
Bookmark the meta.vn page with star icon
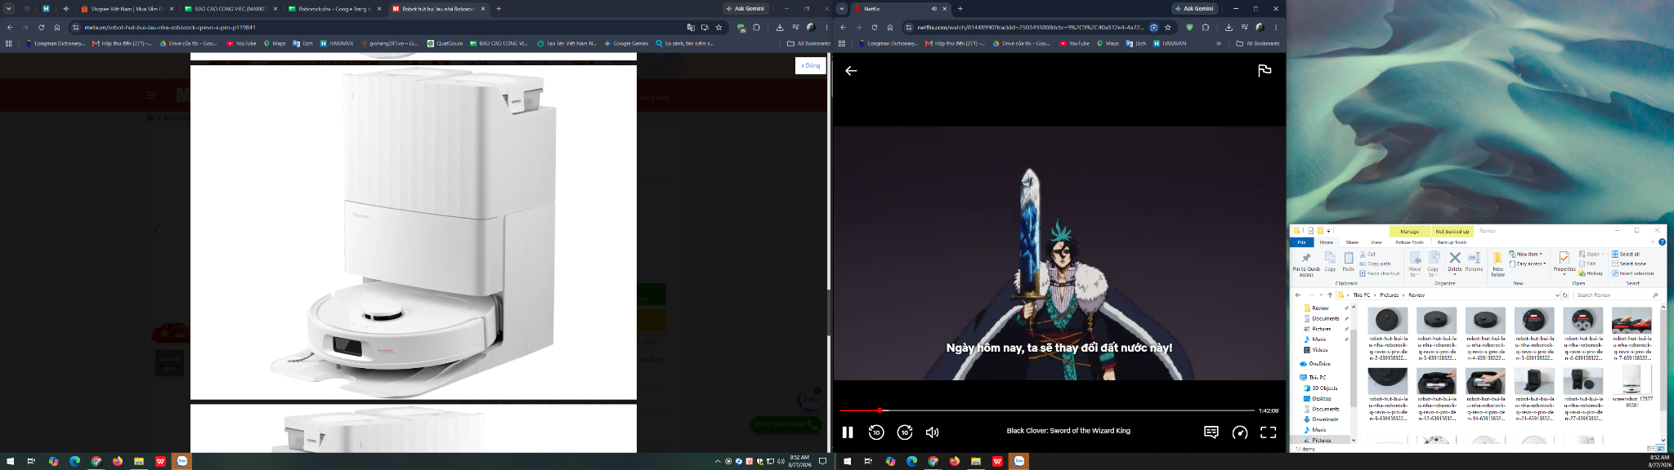tap(718, 27)
